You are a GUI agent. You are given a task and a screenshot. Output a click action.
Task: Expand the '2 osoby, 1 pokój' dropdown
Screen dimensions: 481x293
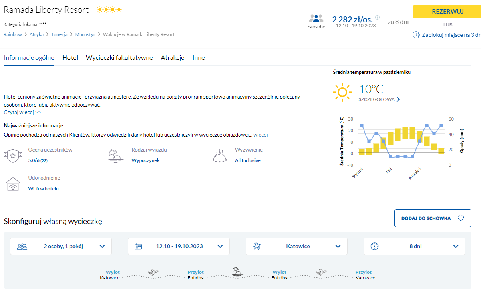tap(61, 246)
